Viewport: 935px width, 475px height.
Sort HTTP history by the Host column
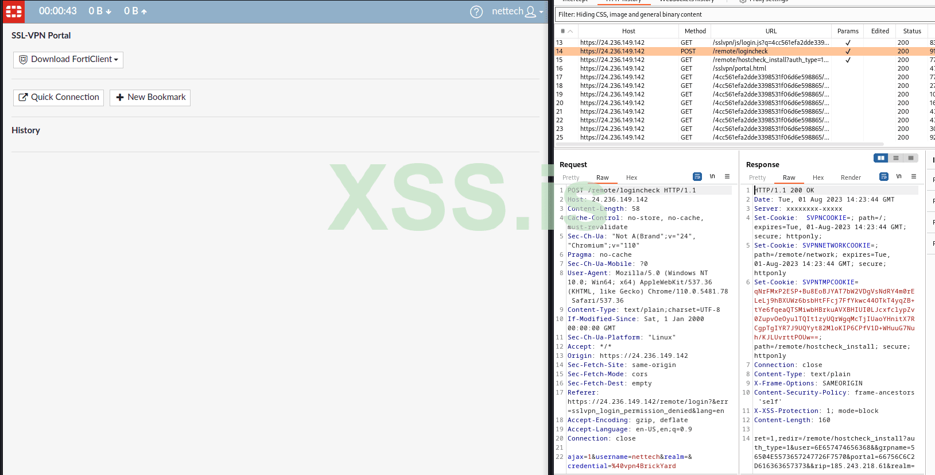pyautogui.click(x=628, y=31)
